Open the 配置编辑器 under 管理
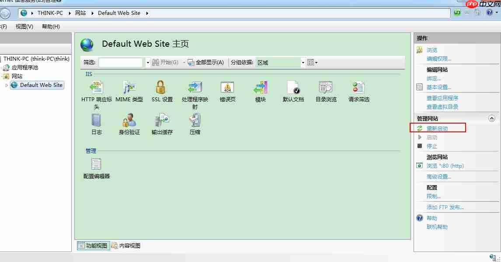Screen dimensions: 501x262 coord(96,166)
